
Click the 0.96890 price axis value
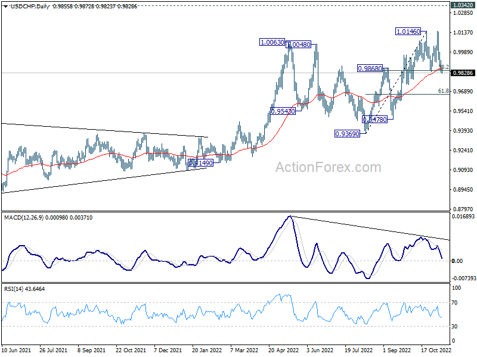[x=463, y=92]
